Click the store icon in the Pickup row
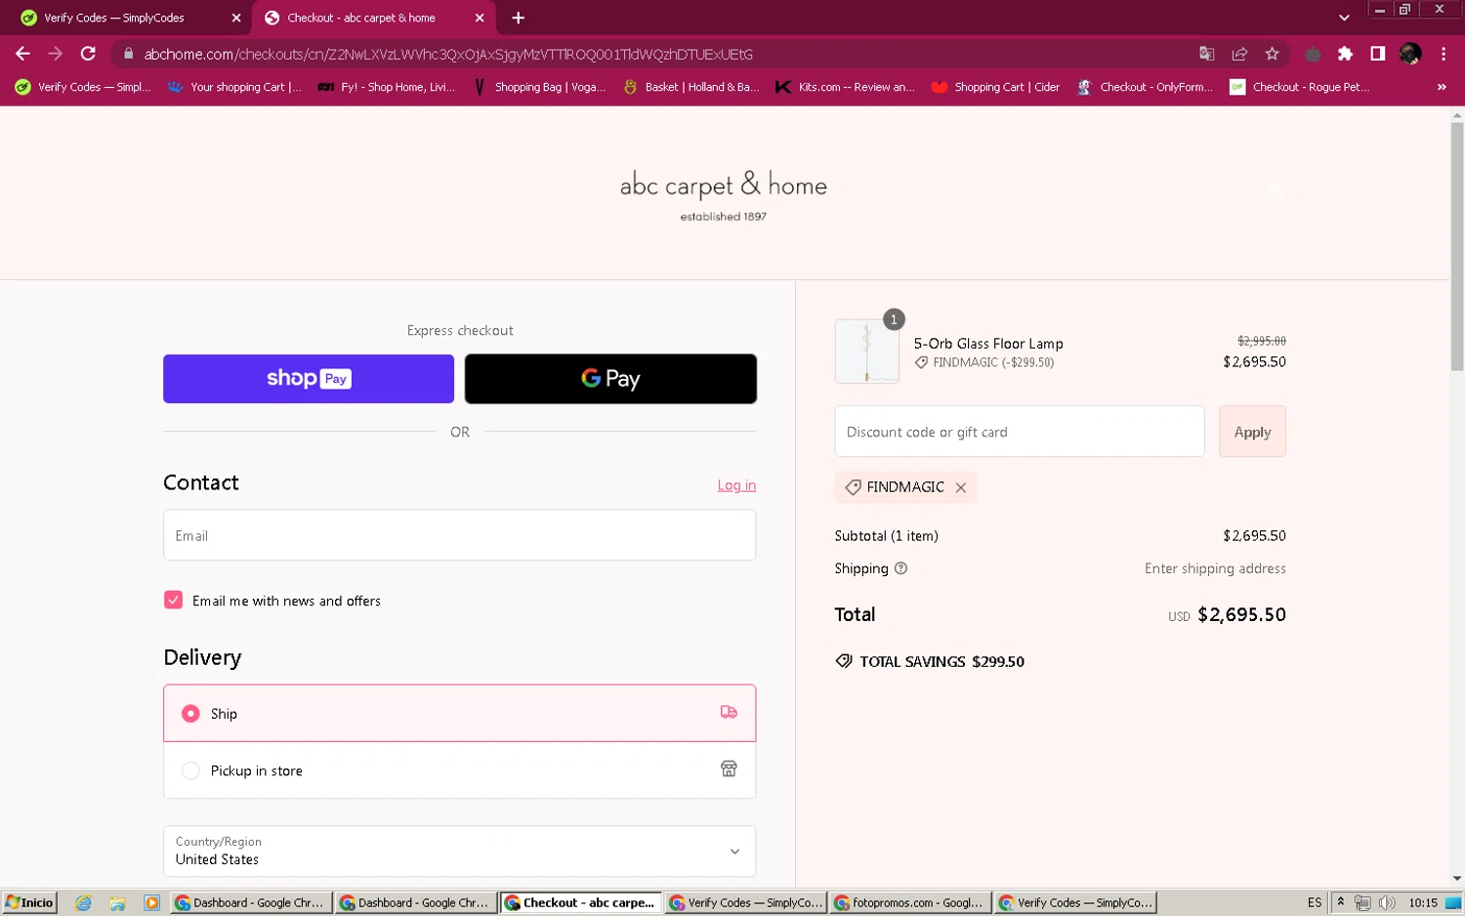1465x916 pixels. click(x=729, y=769)
